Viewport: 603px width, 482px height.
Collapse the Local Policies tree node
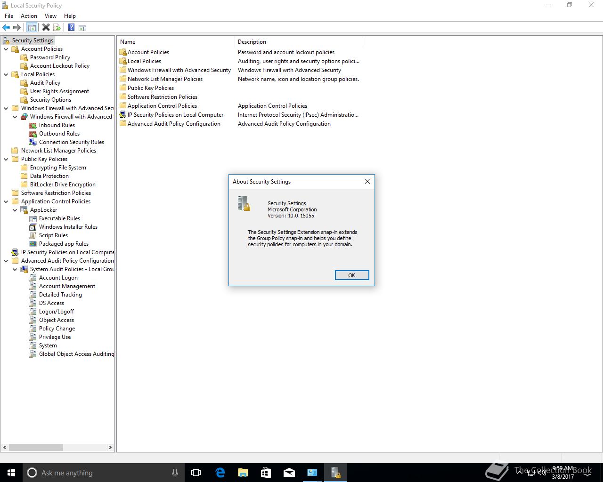[x=6, y=74]
